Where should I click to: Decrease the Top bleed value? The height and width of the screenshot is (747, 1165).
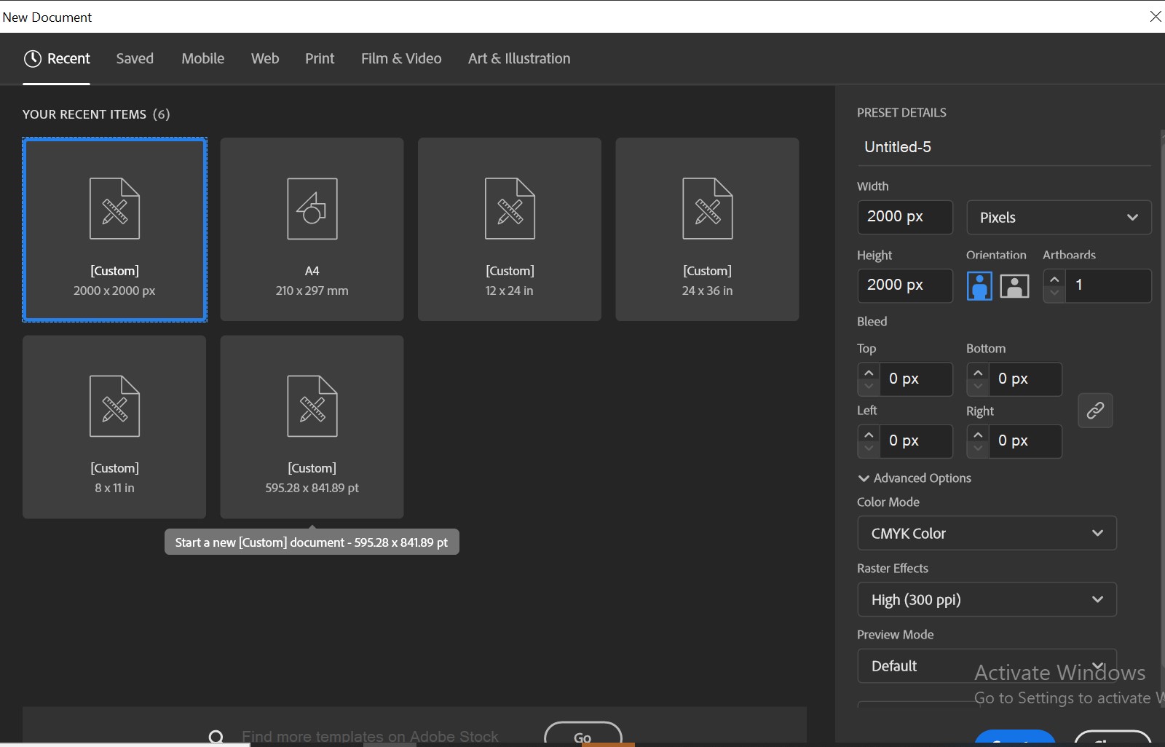(869, 387)
